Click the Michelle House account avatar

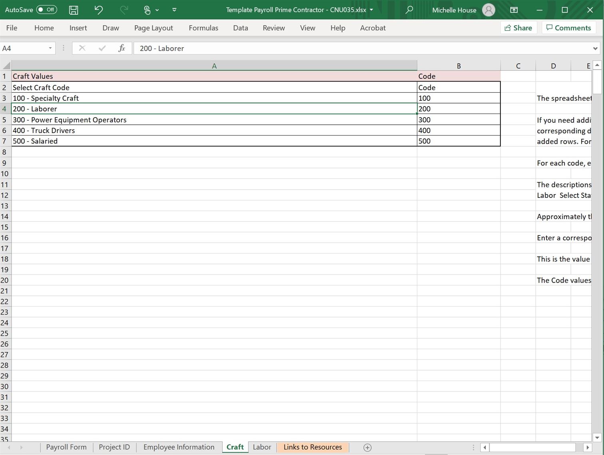[x=488, y=10]
